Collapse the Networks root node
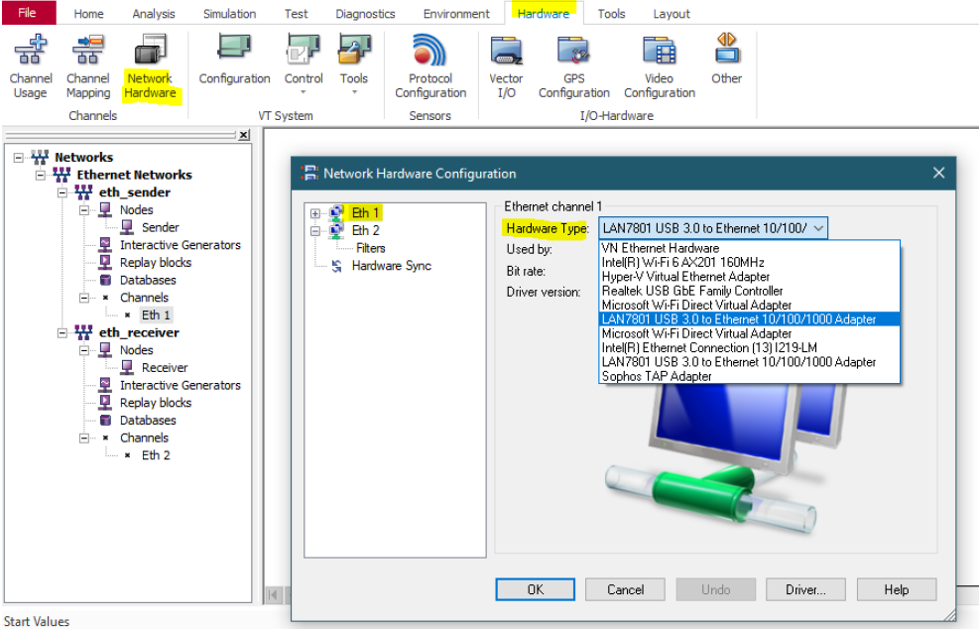 [x=18, y=158]
